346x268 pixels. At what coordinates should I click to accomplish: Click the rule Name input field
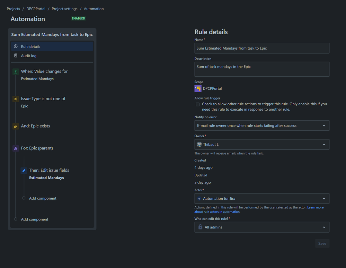tap(262, 48)
